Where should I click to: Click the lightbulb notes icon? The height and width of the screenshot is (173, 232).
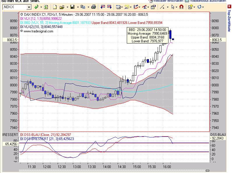190,7
